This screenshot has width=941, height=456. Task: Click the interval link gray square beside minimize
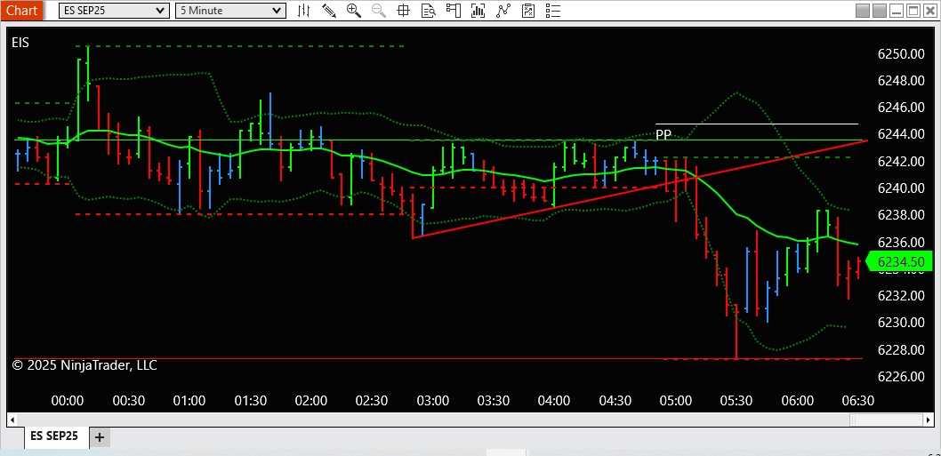[x=880, y=11]
